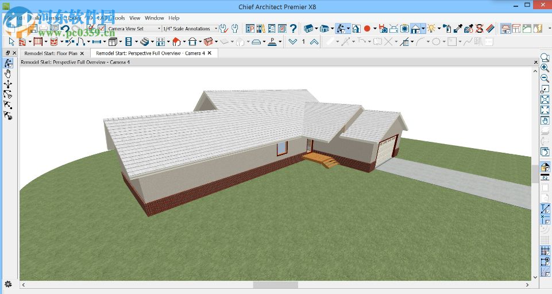
Task: Close the Perspective Full Overview Camera 4 tab
Action: [210, 53]
